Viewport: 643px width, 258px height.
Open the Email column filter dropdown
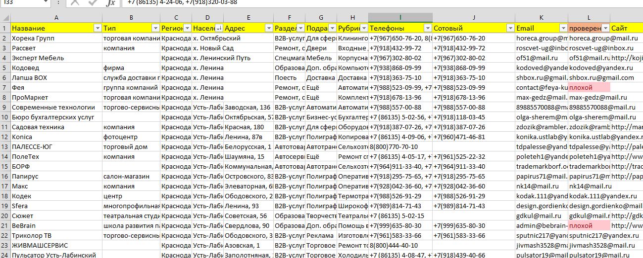tap(563, 28)
